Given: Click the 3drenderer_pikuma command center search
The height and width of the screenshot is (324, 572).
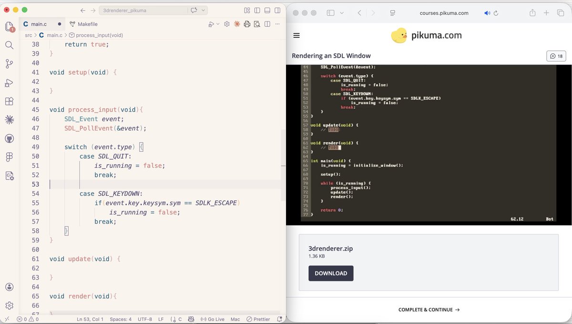Looking at the screenshot, I should pos(143,10).
